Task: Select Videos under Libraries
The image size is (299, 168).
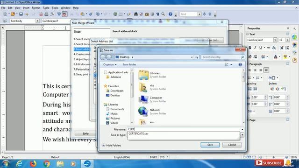Action: pyautogui.click(x=112, y=123)
